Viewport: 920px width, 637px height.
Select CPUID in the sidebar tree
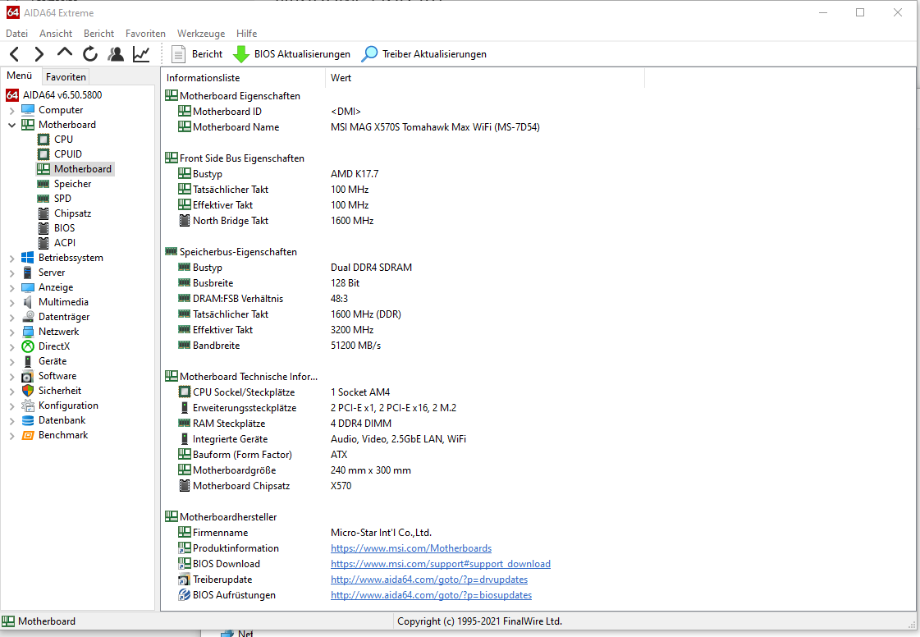(68, 154)
